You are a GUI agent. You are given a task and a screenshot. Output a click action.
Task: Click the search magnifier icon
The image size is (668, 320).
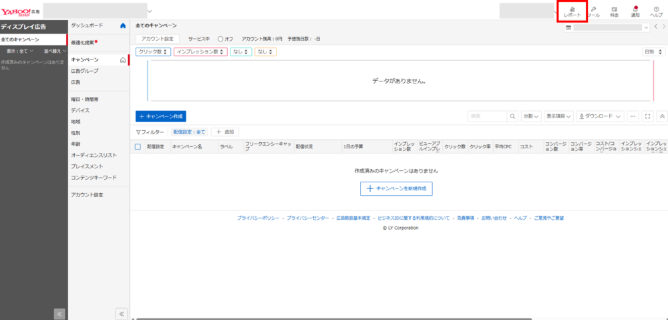[x=512, y=116]
